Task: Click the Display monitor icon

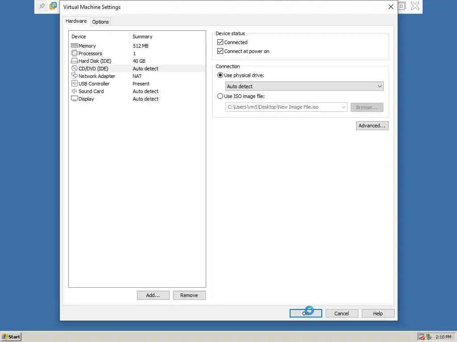Action: (x=75, y=98)
